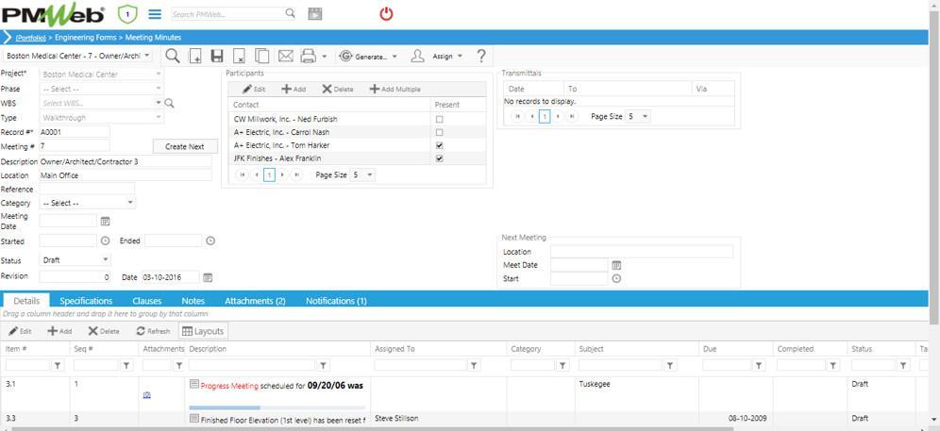Viewport: 940px width, 431px height.
Task: Click Refresh in Details toolbar
Action: (x=154, y=331)
